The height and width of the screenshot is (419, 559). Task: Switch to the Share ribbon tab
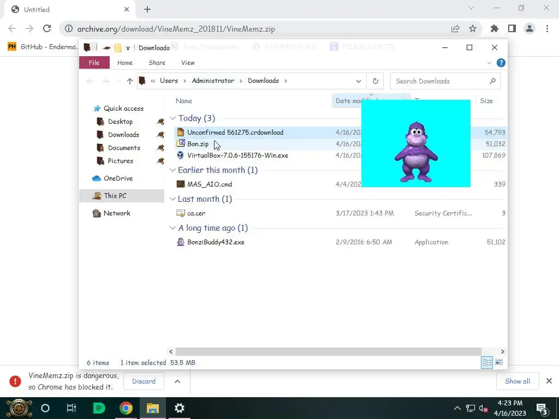coord(157,63)
